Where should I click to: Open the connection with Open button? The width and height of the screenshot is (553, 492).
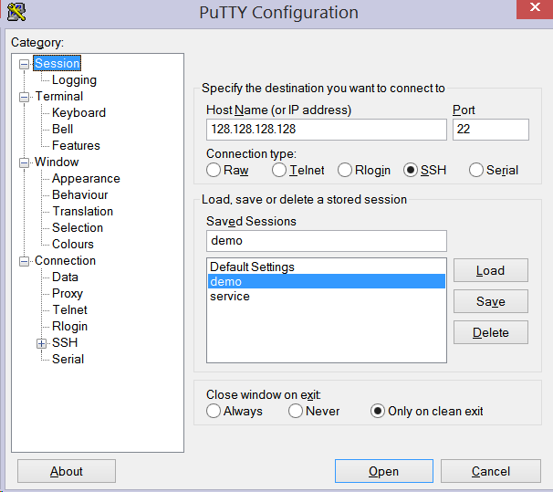(x=383, y=471)
